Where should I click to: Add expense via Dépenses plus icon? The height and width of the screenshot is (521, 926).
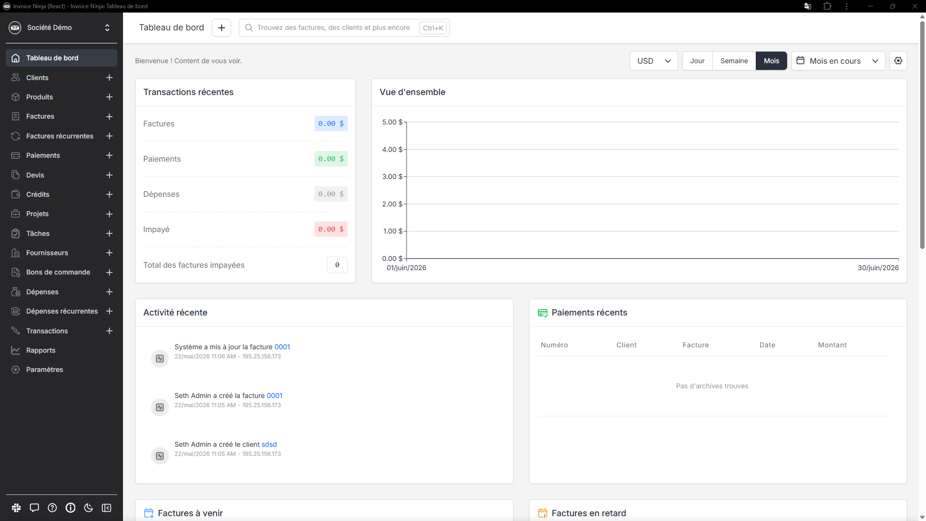pos(109,292)
